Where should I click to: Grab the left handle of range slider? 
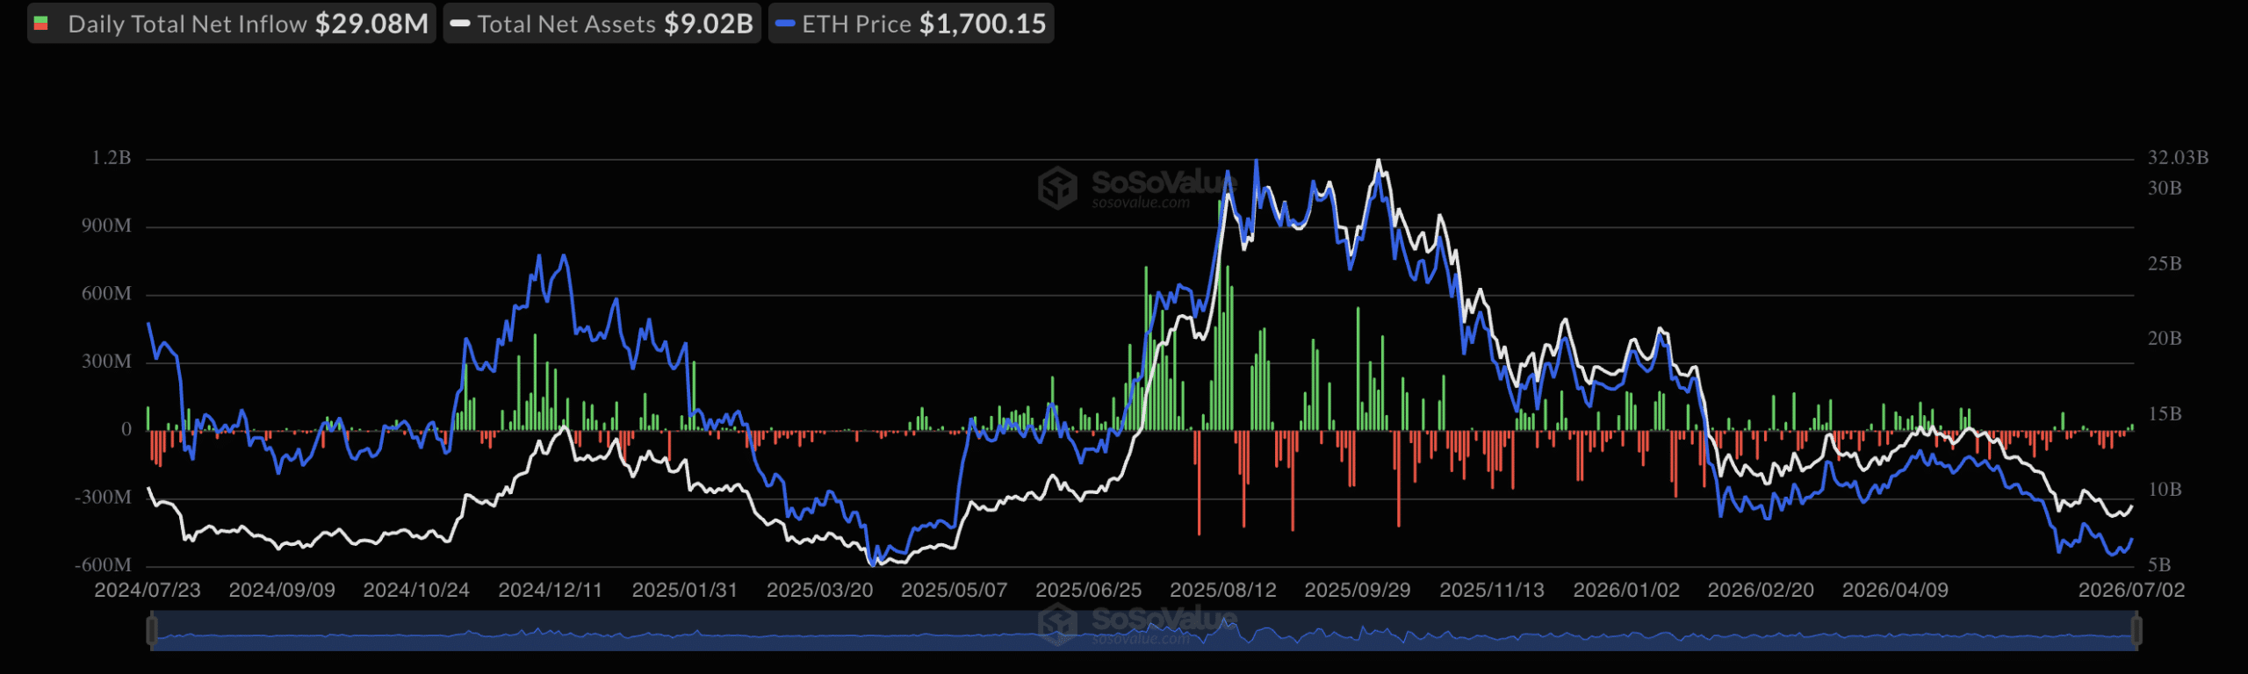pos(152,630)
